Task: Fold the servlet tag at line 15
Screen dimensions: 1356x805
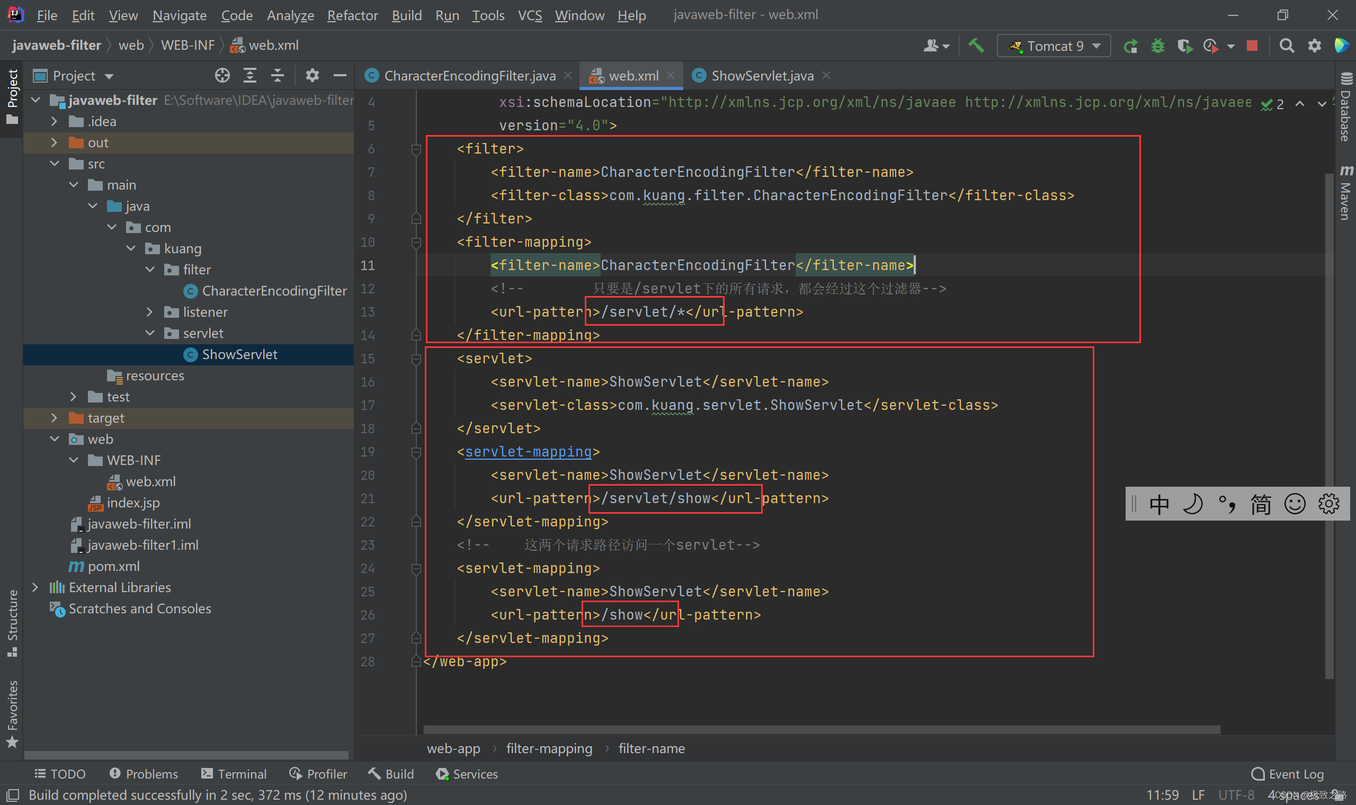Action: pyautogui.click(x=416, y=359)
